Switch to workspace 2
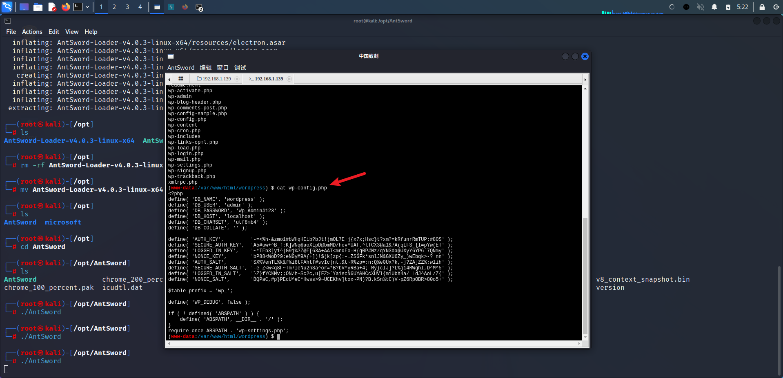 [114, 7]
